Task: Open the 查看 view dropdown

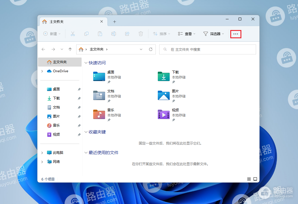Action: coord(187,34)
